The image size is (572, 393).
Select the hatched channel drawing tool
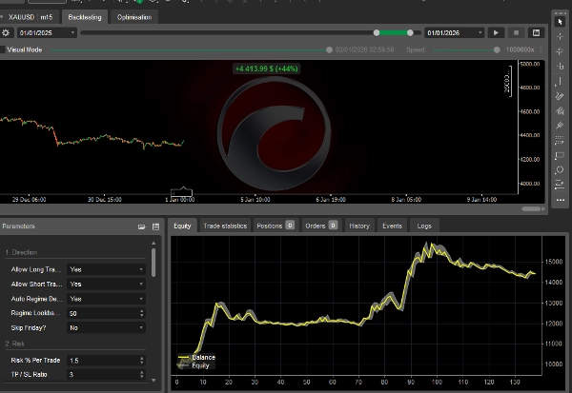coord(560,110)
